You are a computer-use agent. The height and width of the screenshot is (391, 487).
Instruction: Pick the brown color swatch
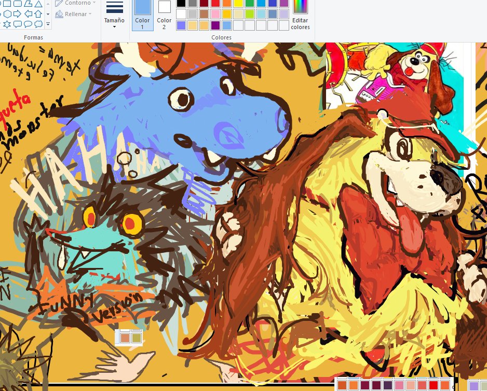[x=204, y=14]
